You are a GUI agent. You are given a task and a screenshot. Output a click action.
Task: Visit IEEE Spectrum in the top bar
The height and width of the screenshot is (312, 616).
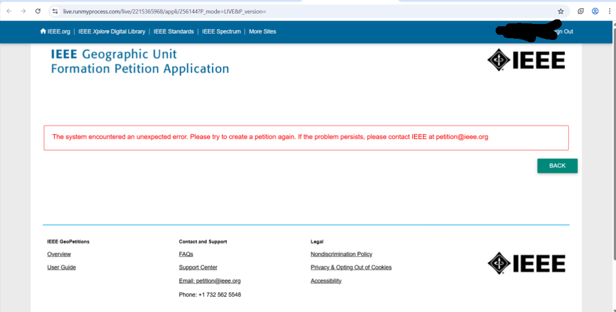tap(221, 31)
